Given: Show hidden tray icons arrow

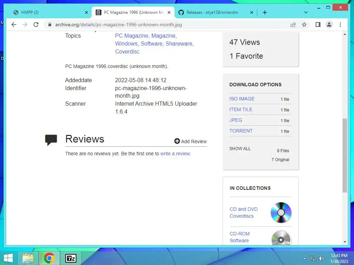Looking at the screenshot, I should pyautogui.click(x=305, y=258).
